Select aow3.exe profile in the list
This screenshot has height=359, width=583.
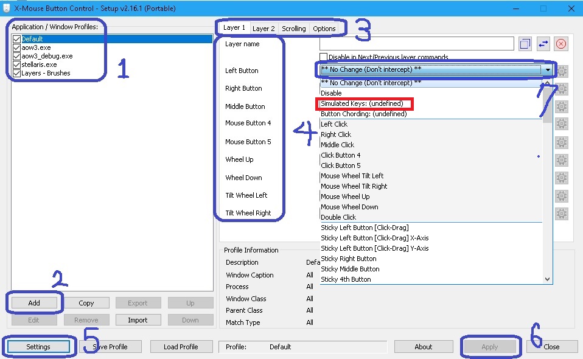36,47
